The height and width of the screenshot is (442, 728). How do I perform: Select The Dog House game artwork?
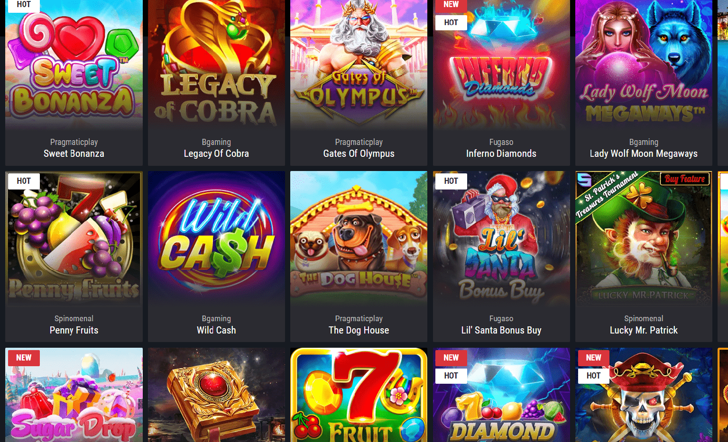pos(359,239)
